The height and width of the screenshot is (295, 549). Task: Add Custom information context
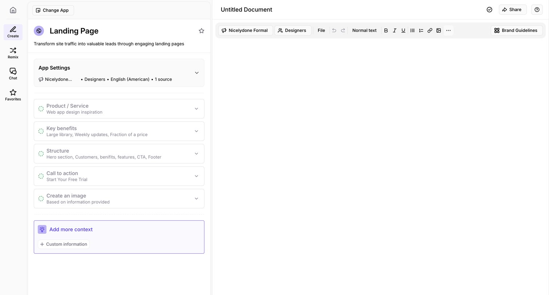click(64, 244)
